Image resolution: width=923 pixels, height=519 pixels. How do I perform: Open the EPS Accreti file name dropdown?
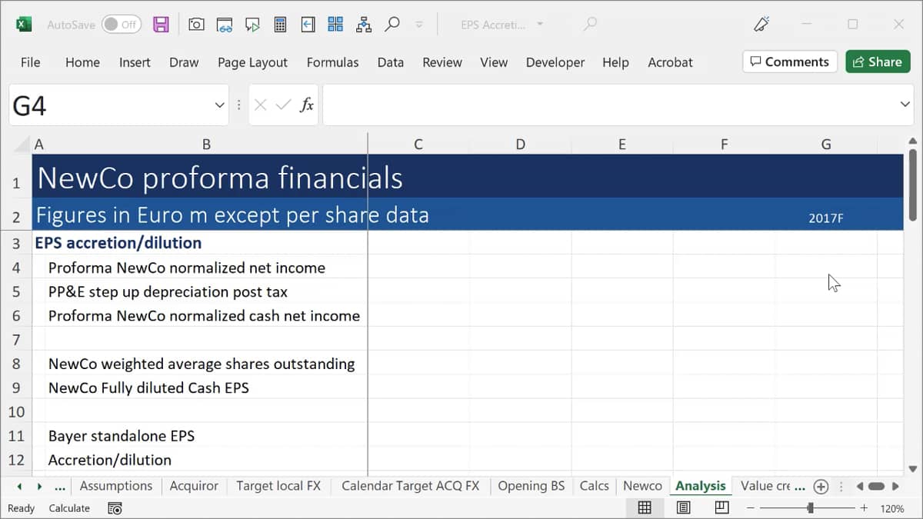pyautogui.click(x=540, y=25)
